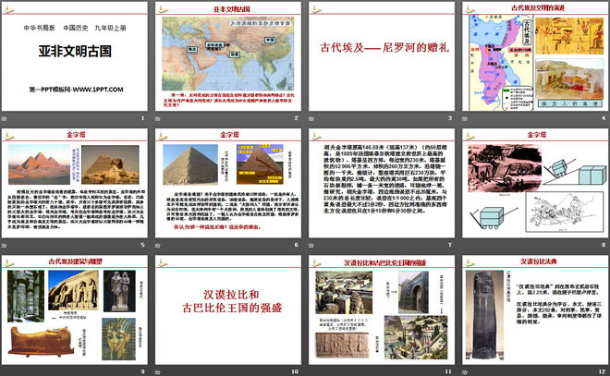
Task: Click the animation star icon under slide 7
Action: pos(311,245)
